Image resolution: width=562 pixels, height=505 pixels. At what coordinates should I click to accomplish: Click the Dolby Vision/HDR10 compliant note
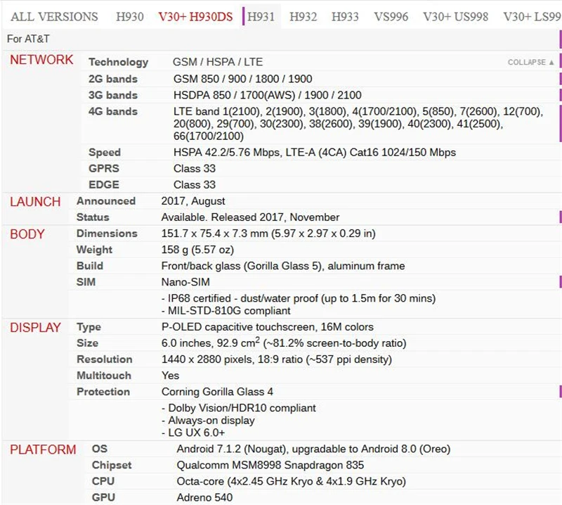tap(239, 408)
